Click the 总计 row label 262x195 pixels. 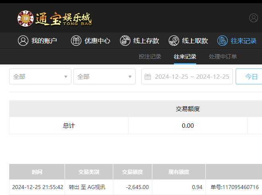[69, 125]
